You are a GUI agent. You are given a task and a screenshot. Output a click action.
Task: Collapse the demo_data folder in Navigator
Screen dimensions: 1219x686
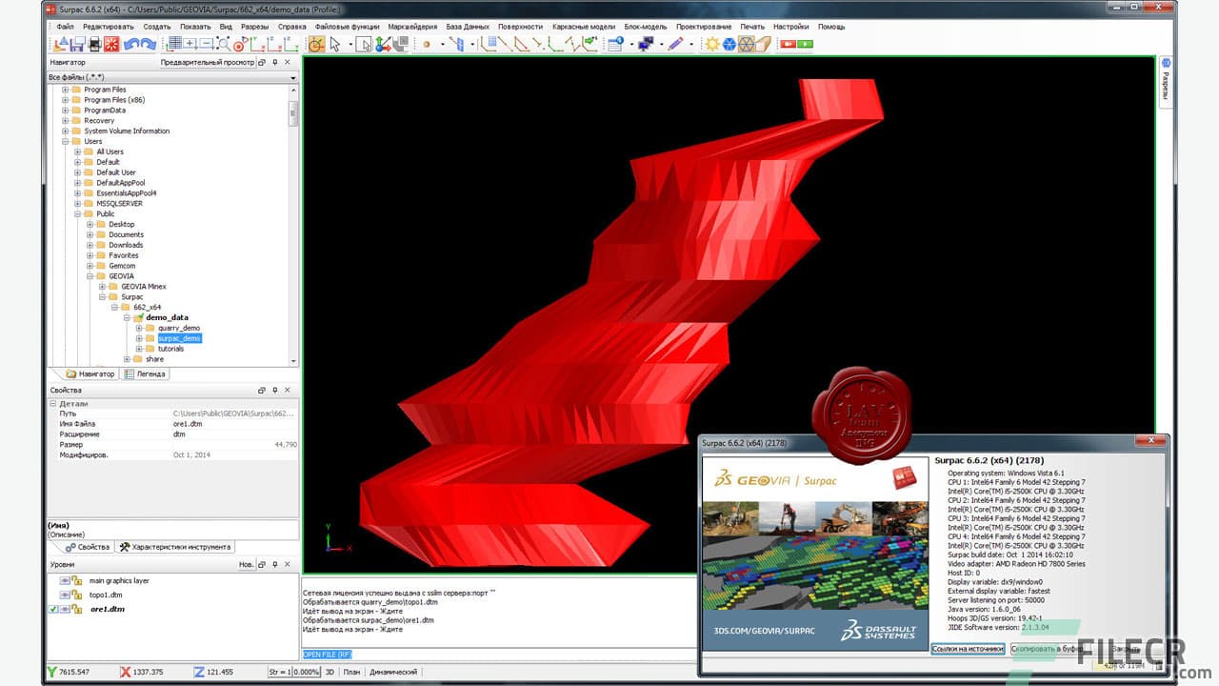coord(125,317)
